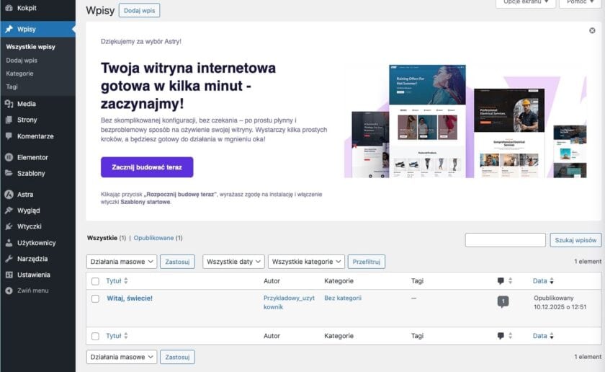Screen dimensions: 605x372
Task: Click the Wpisy pushpin icon
Action: tap(9, 29)
